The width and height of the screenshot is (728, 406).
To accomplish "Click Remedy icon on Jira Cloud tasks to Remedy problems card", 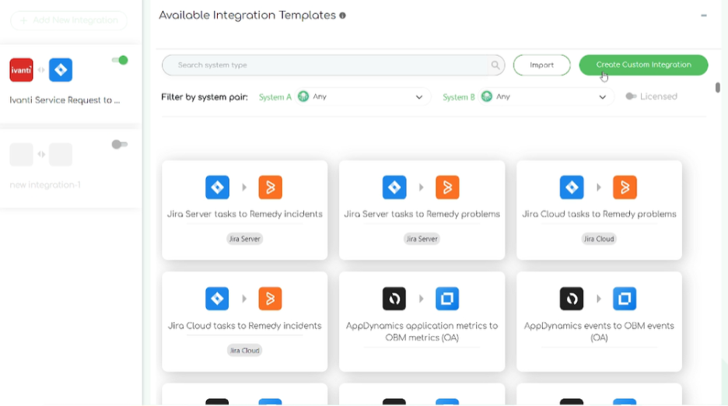I will (625, 187).
